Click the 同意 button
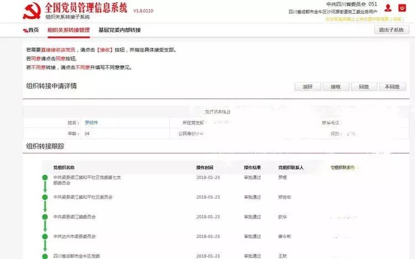The height and width of the screenshot is (259, 415). pos(364,87)
